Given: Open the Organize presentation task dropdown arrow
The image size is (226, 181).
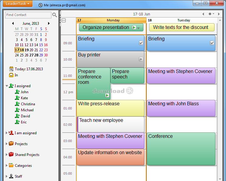Looking at the screenshot, I should [139, 28].
